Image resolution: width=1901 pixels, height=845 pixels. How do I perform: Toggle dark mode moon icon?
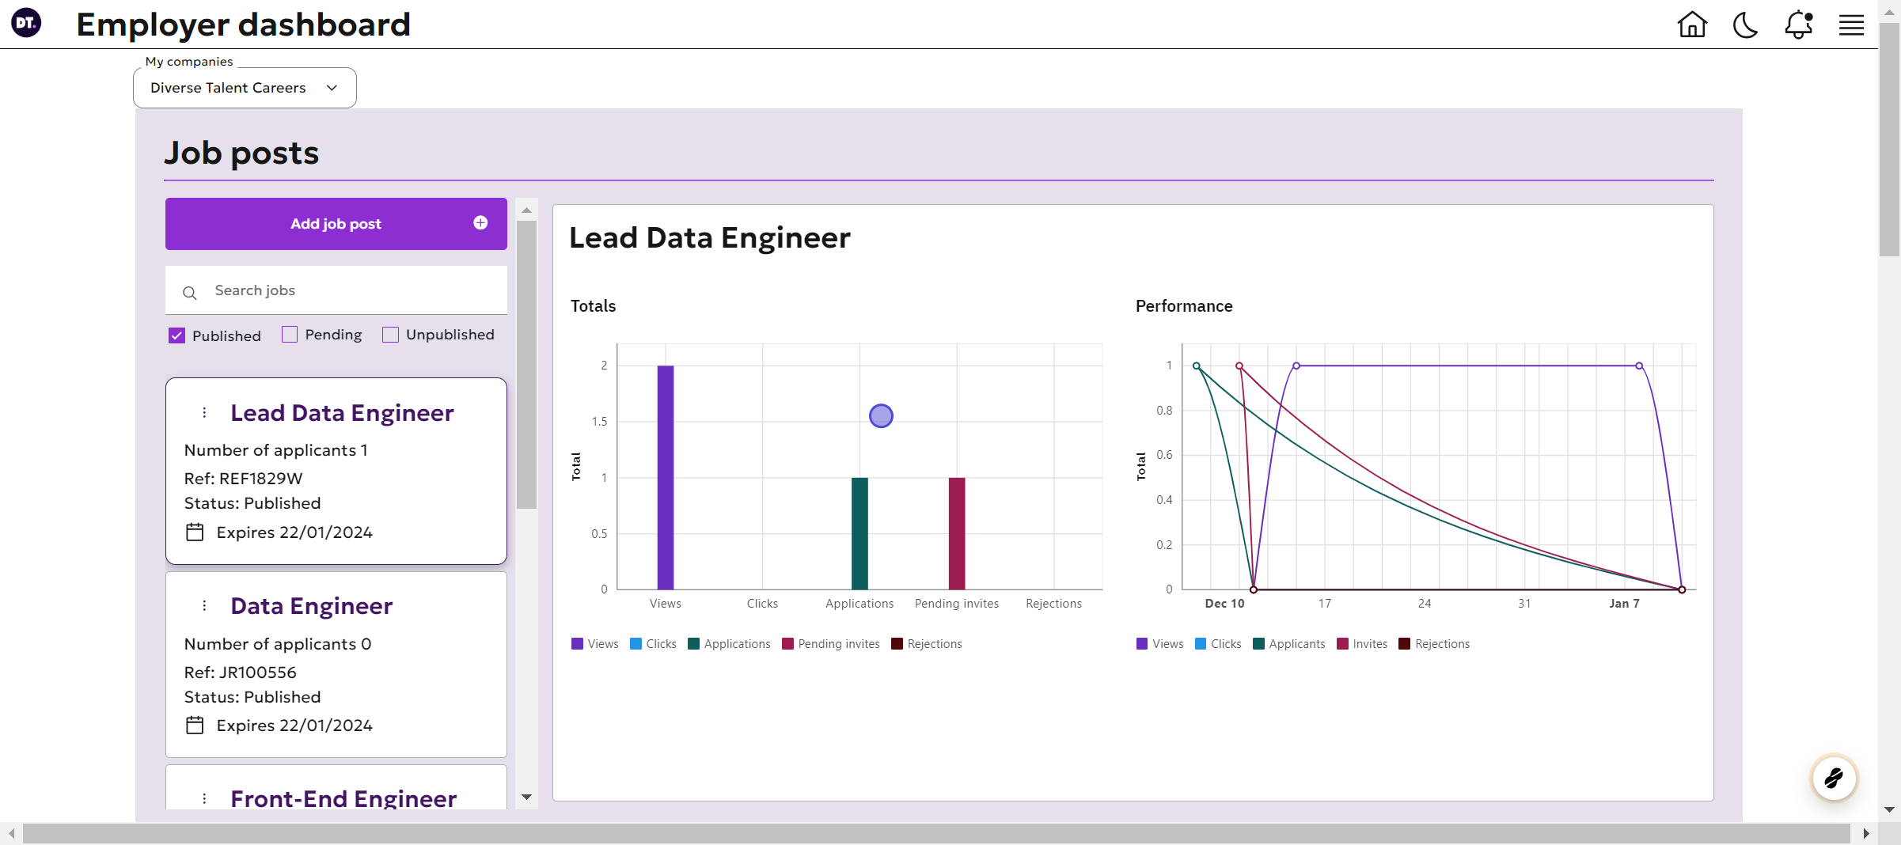(x=1745, y=25)
